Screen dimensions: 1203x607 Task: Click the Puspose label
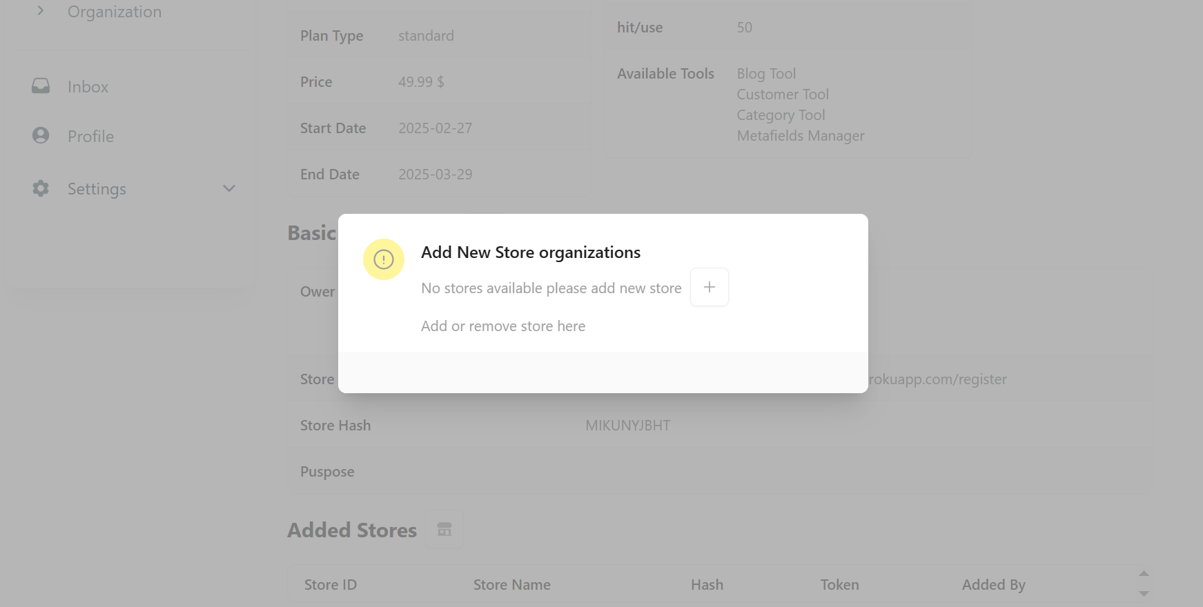tap(327, 472)
